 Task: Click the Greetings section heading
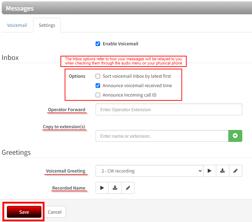pos(16,152)
